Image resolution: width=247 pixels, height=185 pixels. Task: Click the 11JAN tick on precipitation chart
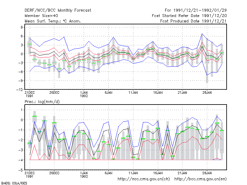point(133,173)
